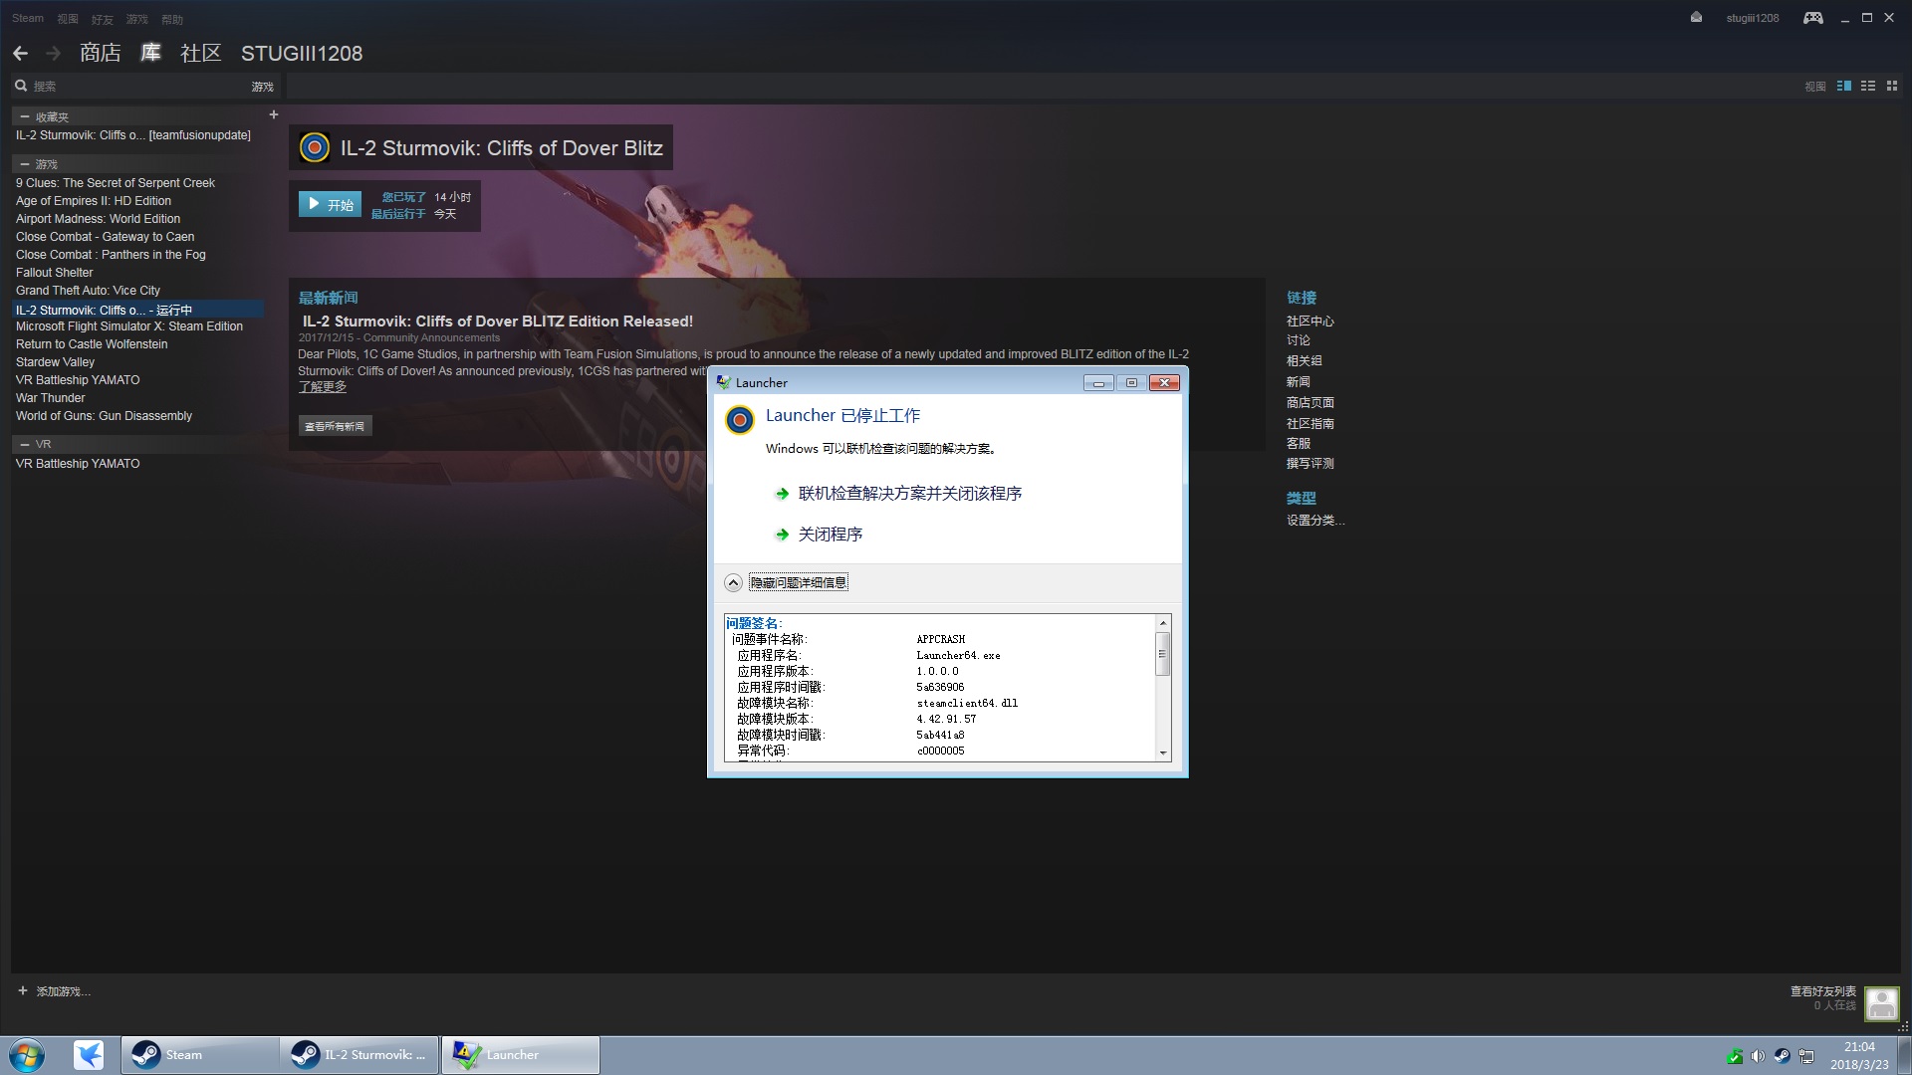Open the Steam tray icon
This screenshot has height=1075, width=1912.
1782,1056
